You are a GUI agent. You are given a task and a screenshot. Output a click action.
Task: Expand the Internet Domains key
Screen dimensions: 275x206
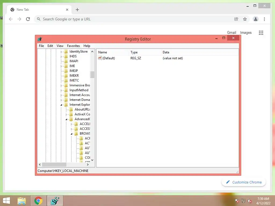click(x=61, y=100)
